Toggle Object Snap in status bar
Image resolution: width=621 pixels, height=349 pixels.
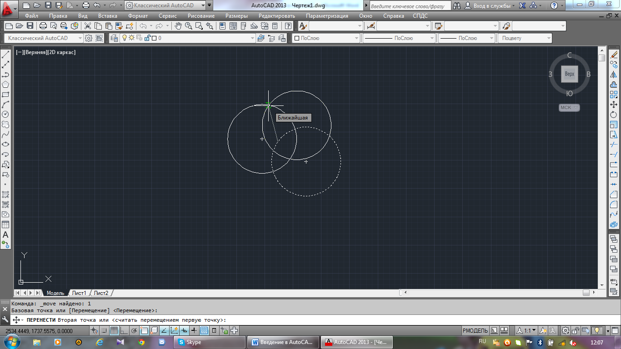[144, 330]
